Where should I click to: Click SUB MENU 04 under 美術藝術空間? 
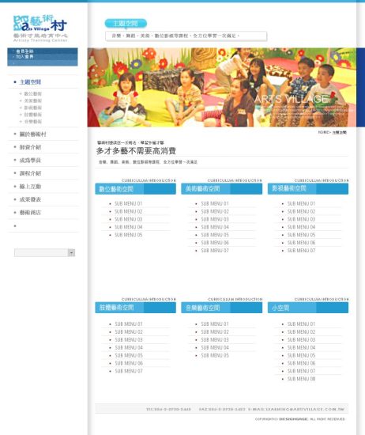coord(215,227)
